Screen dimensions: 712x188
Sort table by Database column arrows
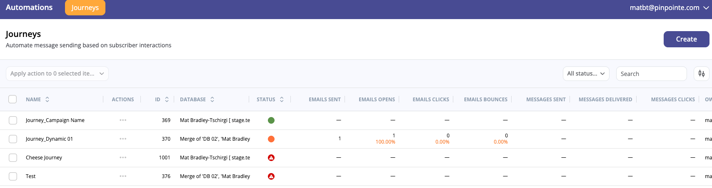[212, 100]
